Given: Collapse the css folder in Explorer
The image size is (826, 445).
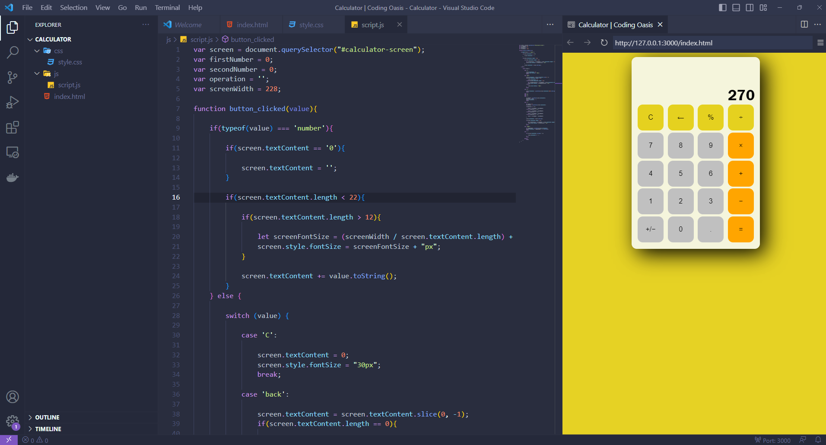Looking at the screenshot, I should pyautogui.click(x=37, y=51).
